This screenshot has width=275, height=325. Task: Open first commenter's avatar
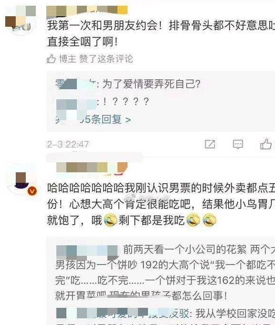(x=21, y=21)
